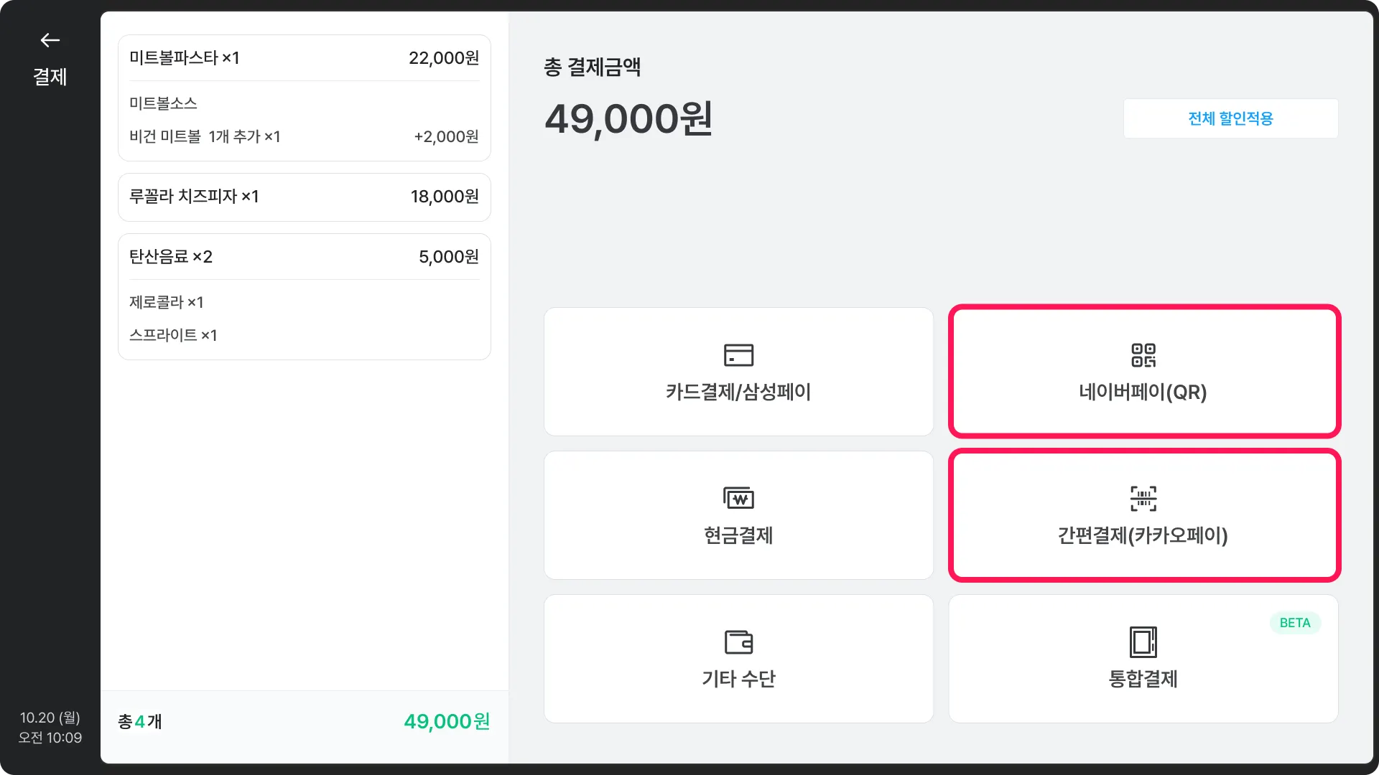
Task: Click the KakaoPay barcode scan icon
Action: click(1143, 498)
